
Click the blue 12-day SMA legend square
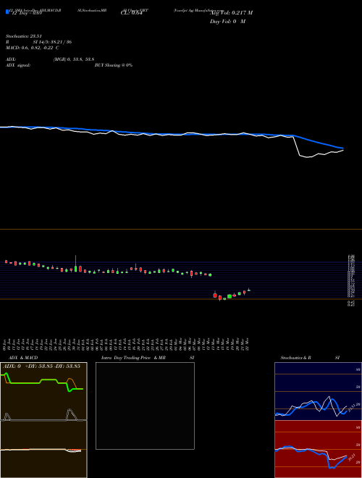coord(7,12)
